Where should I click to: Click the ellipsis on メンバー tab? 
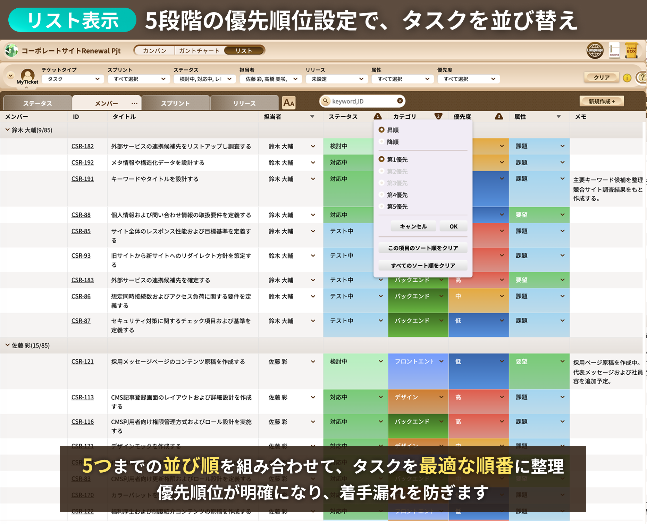[x=134, y=103]
